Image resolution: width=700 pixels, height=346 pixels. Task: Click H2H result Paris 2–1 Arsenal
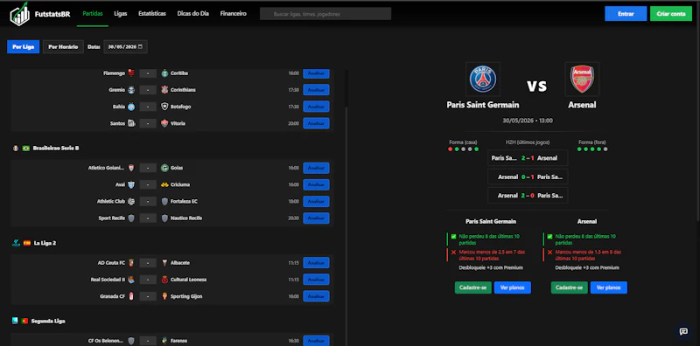point(528,158)
